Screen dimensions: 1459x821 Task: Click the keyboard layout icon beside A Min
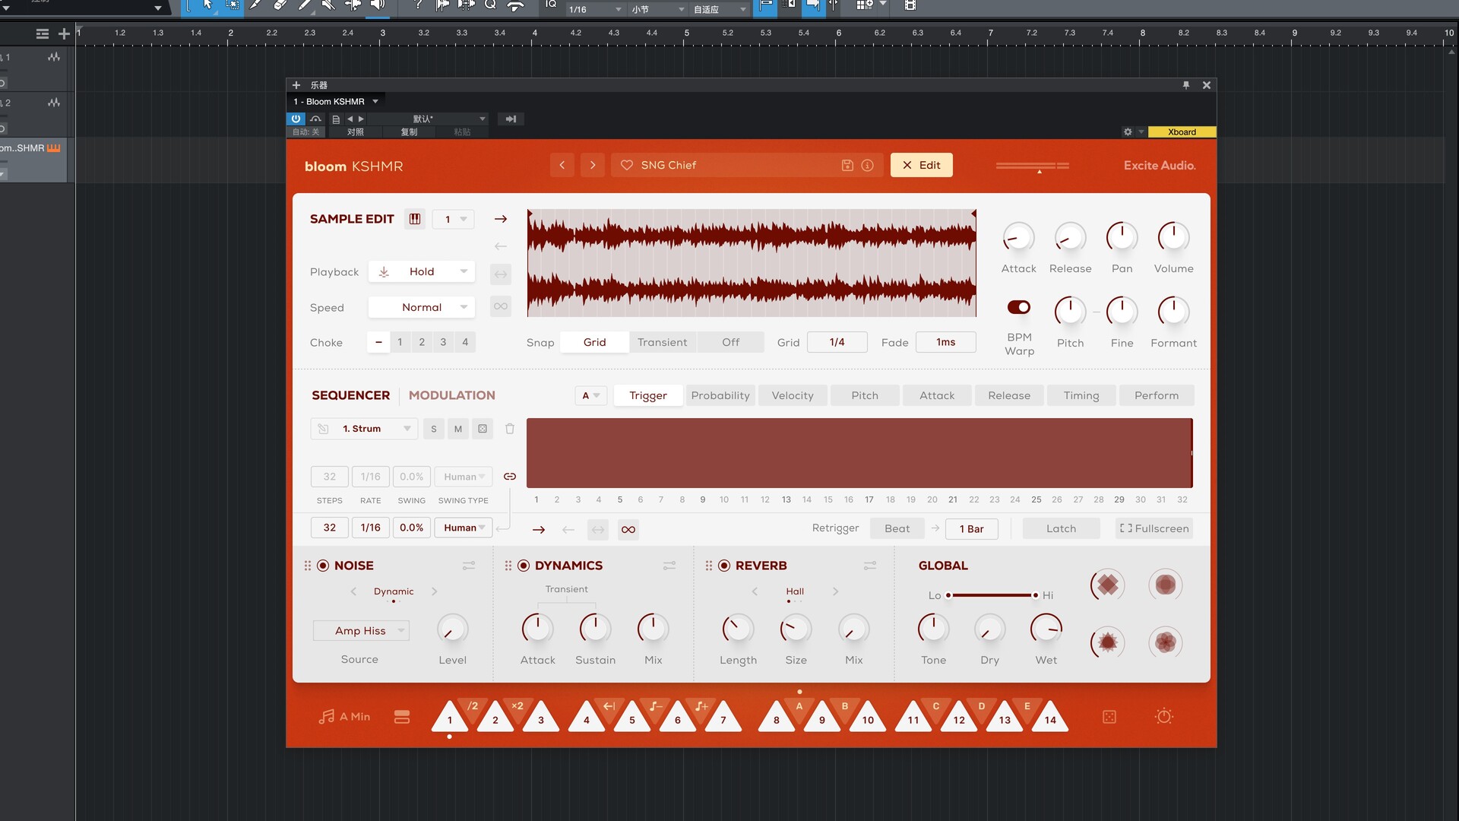[x=402, y=717]
